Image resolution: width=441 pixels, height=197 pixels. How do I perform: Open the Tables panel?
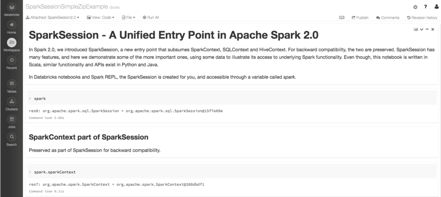pos(12,84)
